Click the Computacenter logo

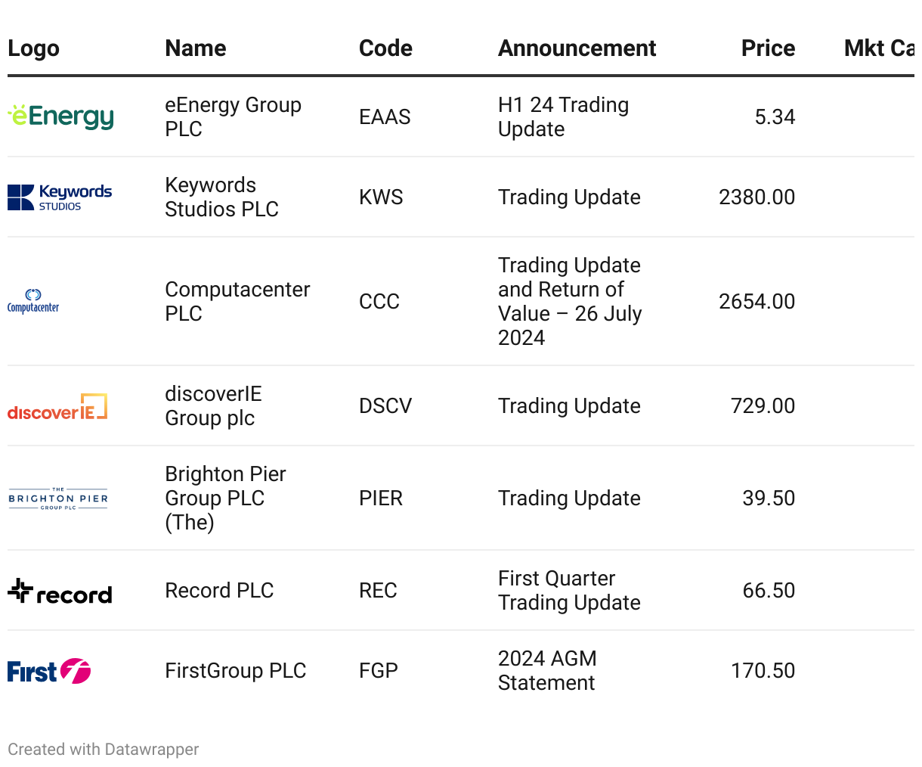[x=33, y=301]
